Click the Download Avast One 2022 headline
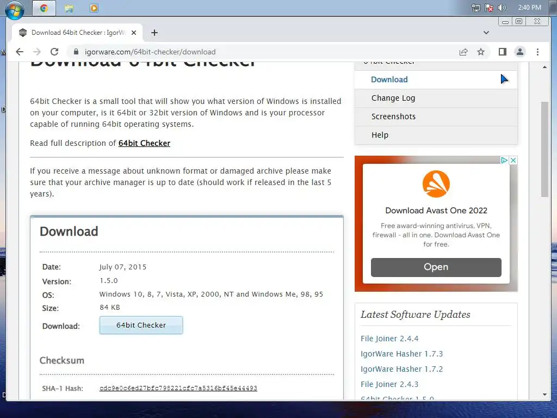557x418 pixels. (436, 211)
